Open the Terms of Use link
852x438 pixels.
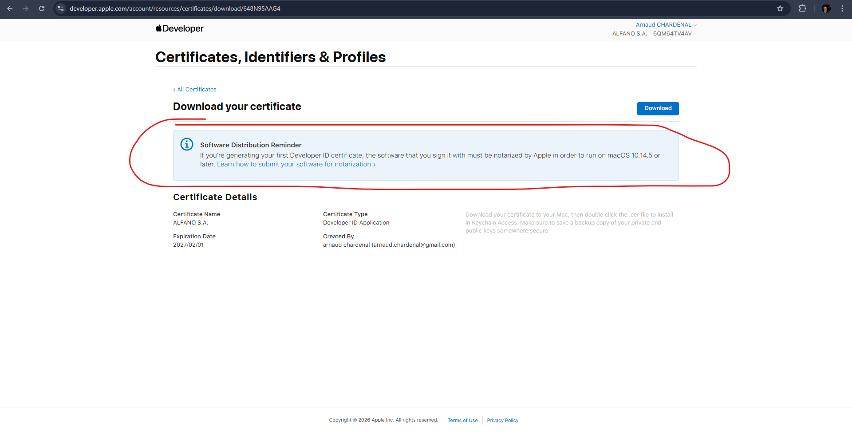[463, 420]
